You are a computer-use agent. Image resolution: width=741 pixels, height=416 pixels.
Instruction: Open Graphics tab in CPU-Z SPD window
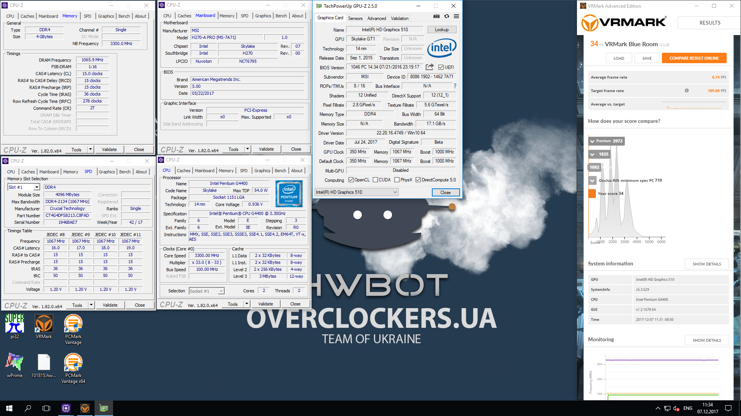tap(107, 172)
